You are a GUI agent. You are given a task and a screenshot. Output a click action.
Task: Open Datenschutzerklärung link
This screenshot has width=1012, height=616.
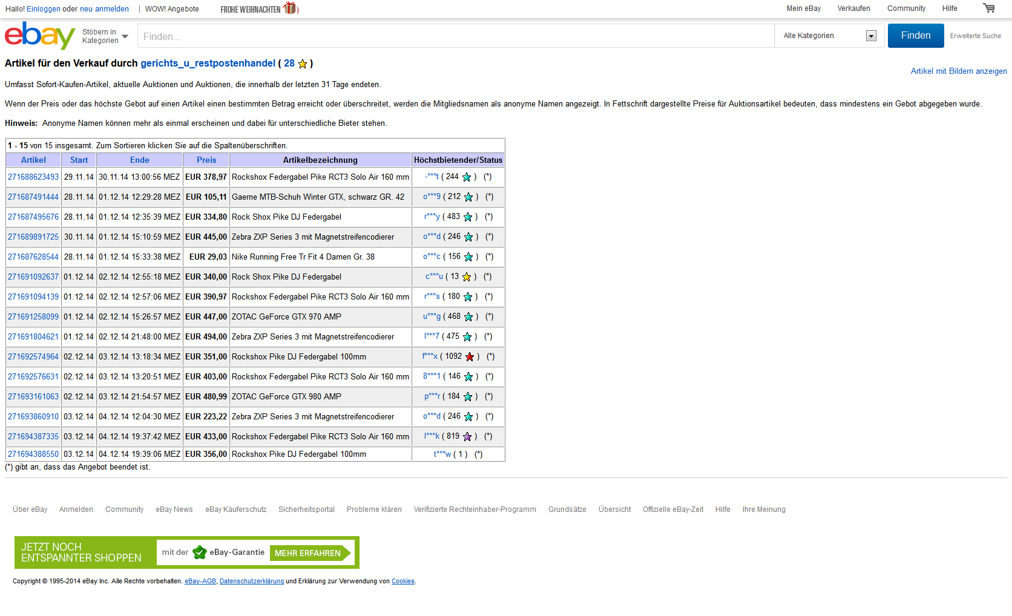[252, 581]
